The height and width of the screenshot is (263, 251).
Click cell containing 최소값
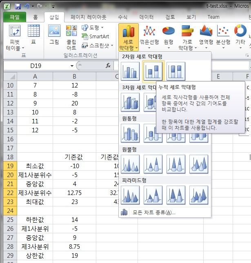35,166
